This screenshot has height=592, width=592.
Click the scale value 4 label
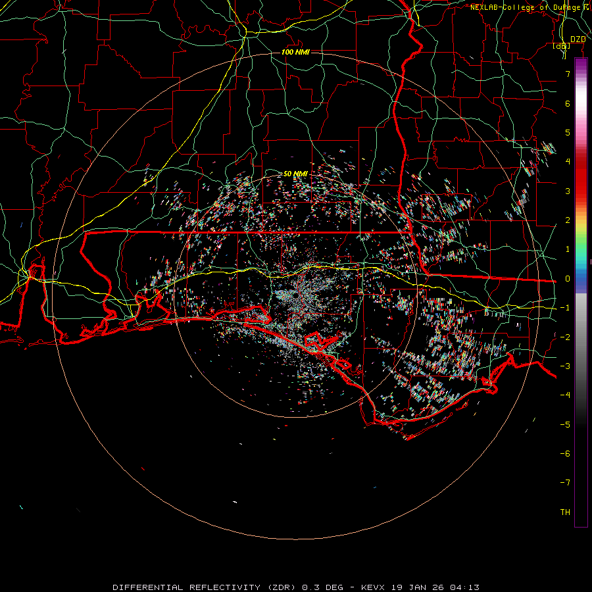click(x=568, y=162)
